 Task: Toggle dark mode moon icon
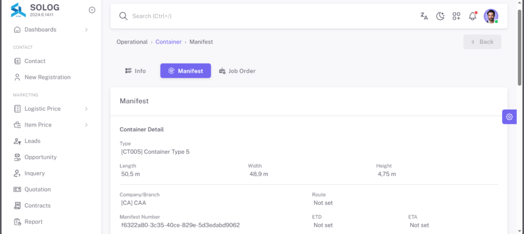pyautogui.click(x=440, y=16)
